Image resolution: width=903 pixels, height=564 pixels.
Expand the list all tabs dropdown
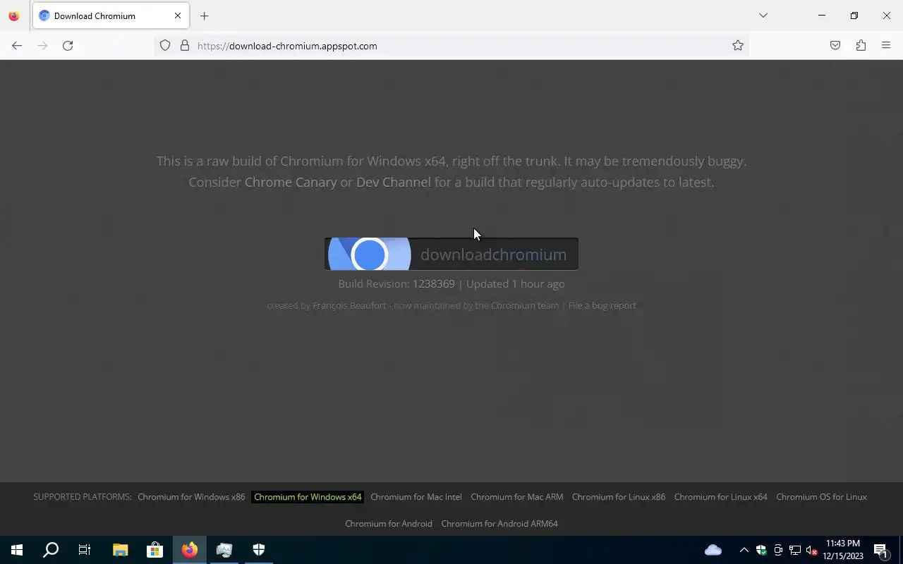[763, 16]
